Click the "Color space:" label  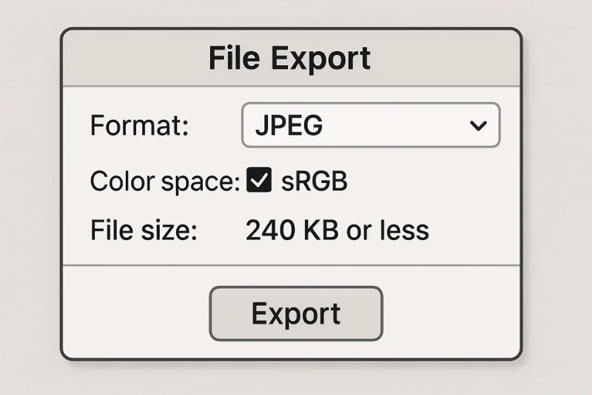tap(164, 182)
